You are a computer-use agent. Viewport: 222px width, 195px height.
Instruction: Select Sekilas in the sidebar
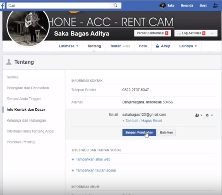pyautogui.click(x=12, y=77)
